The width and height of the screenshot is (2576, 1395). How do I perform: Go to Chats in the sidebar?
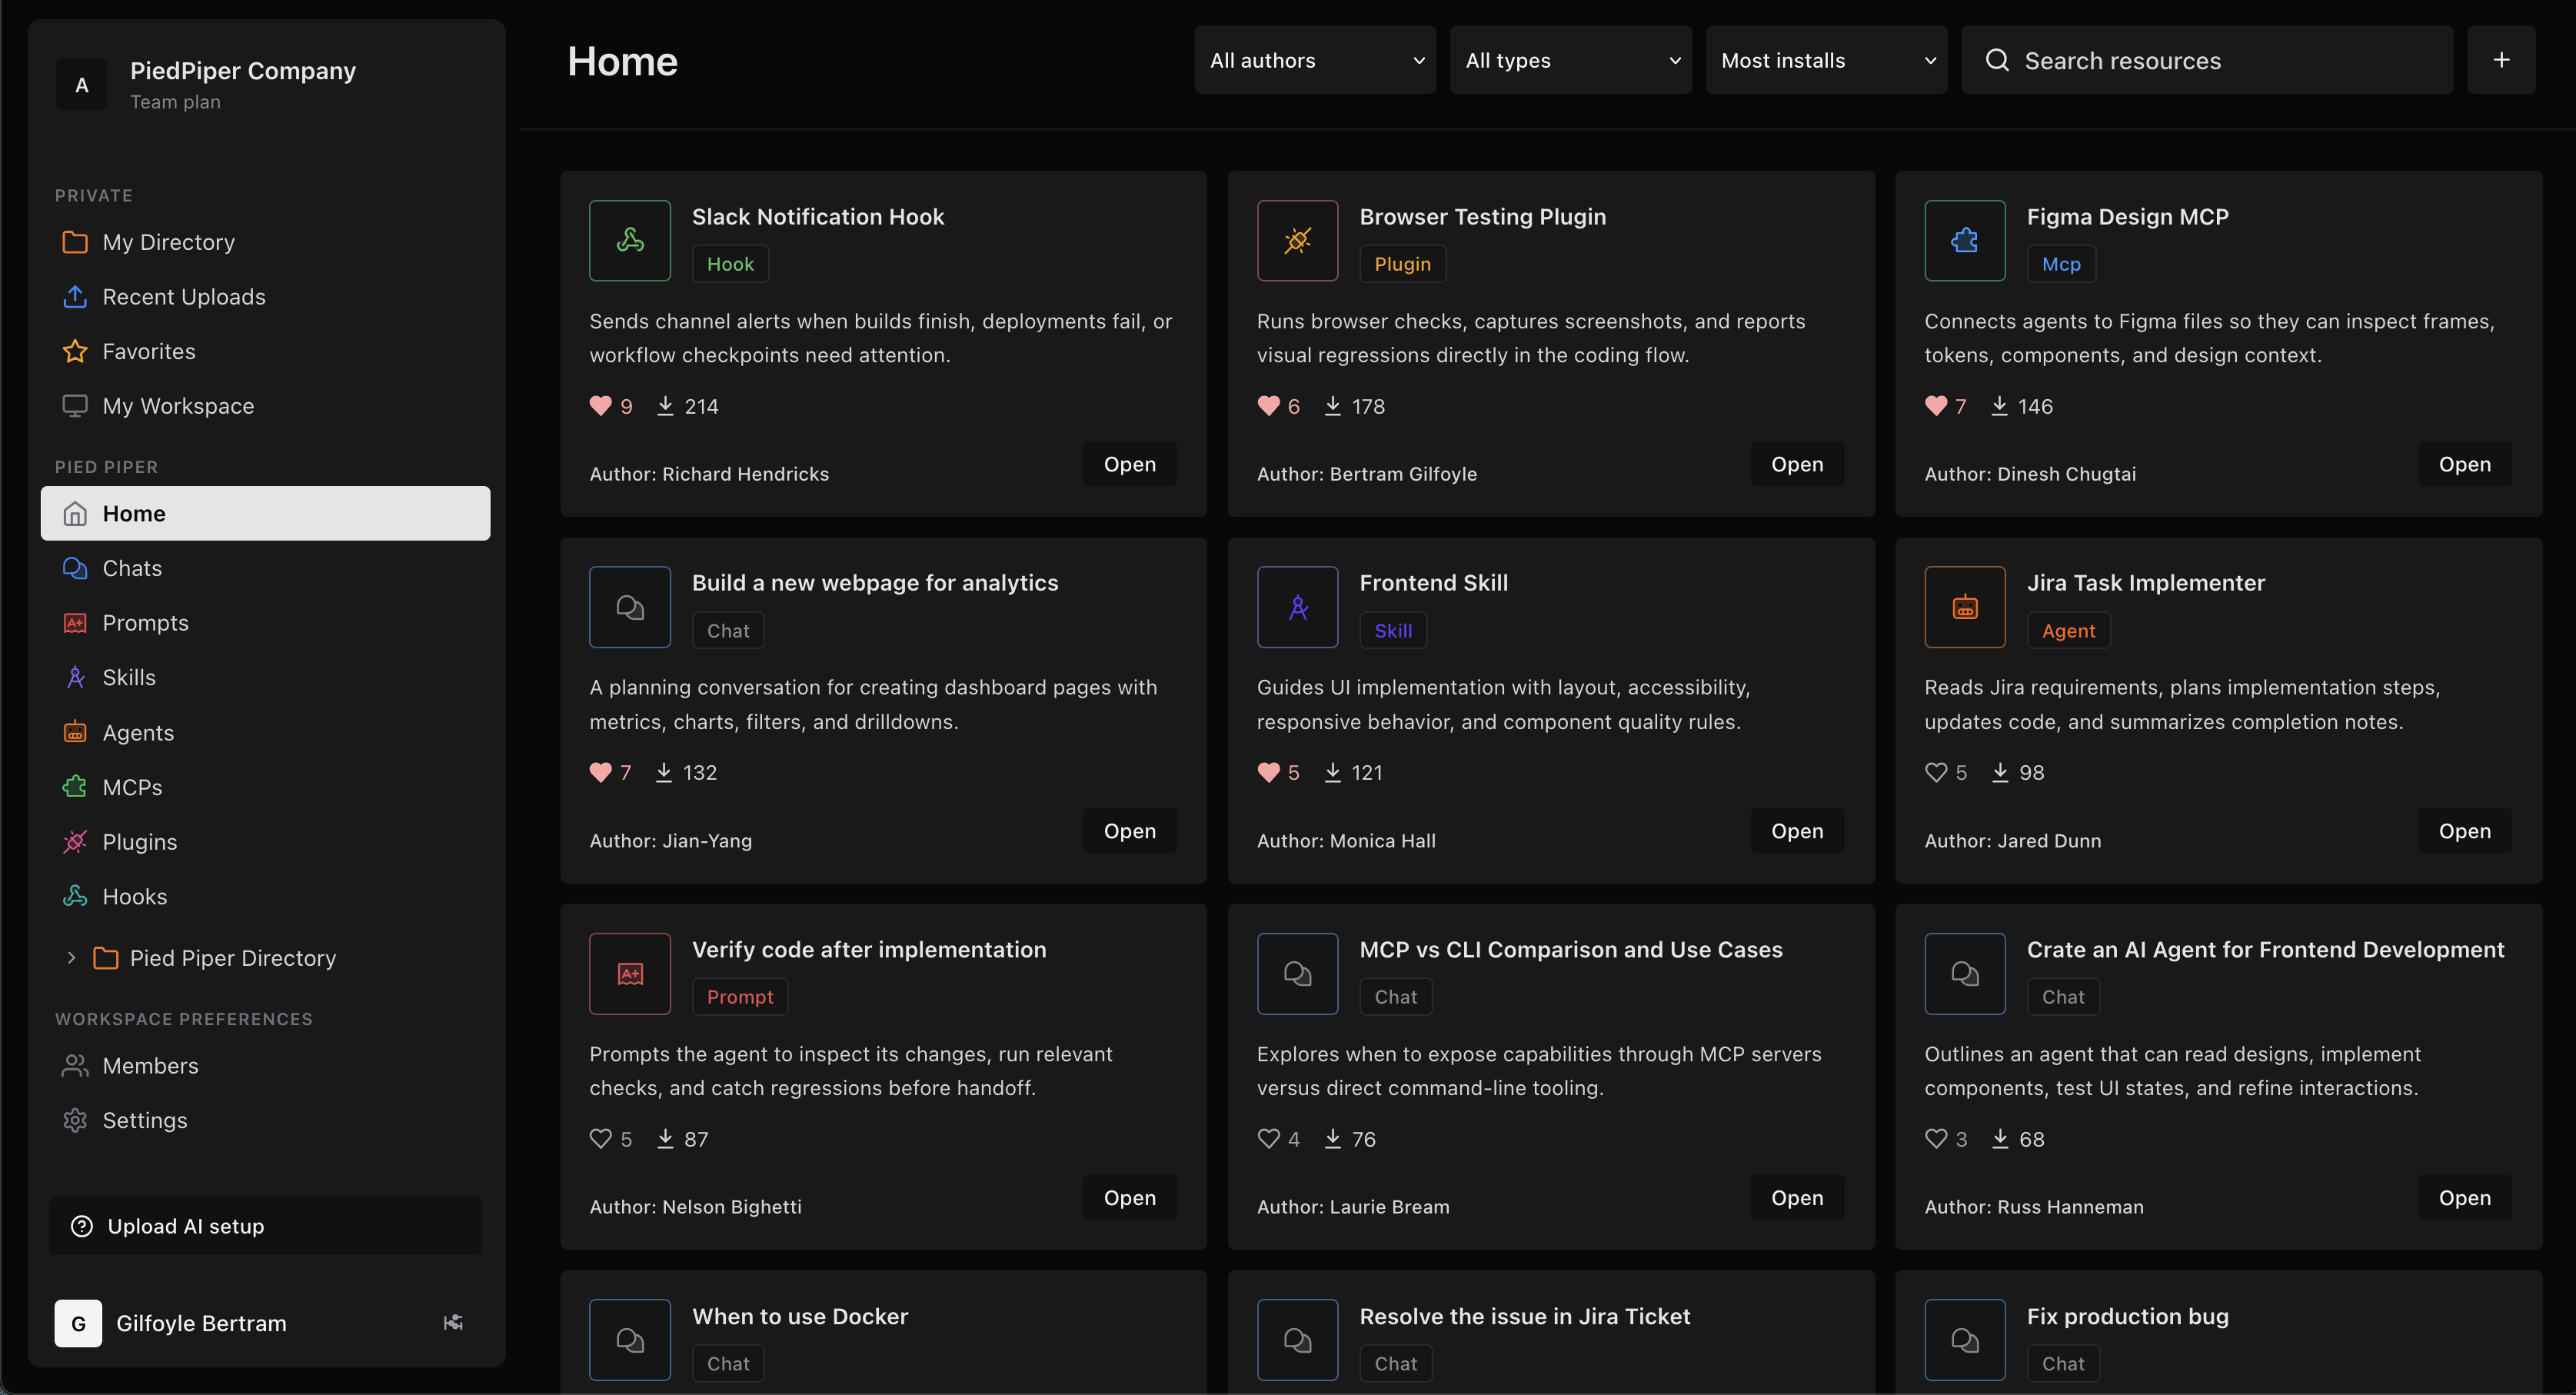[x=265, y=568]
